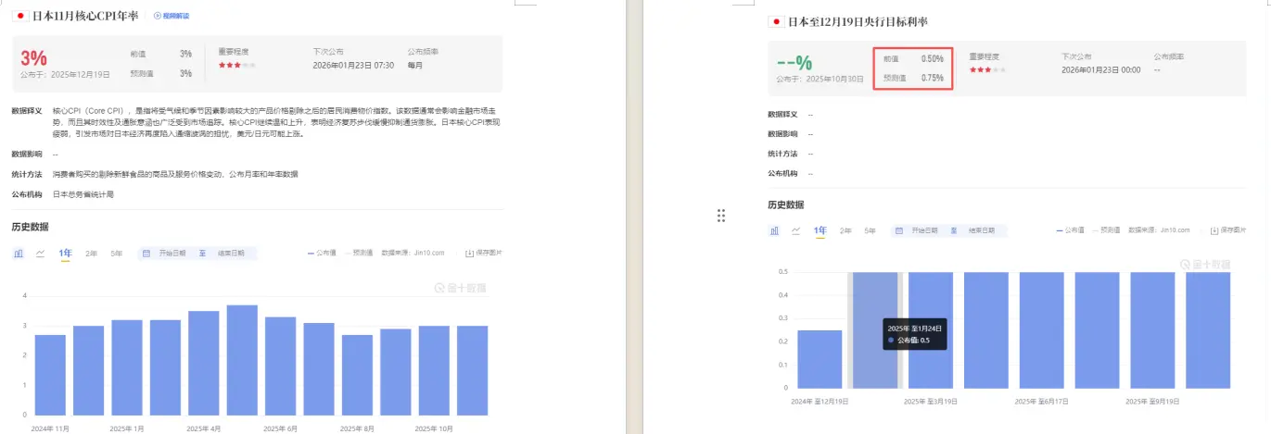Toggle 预测值 legend in CPI chart
Screen dimensions: 1271x434
[x=360, y=253]
